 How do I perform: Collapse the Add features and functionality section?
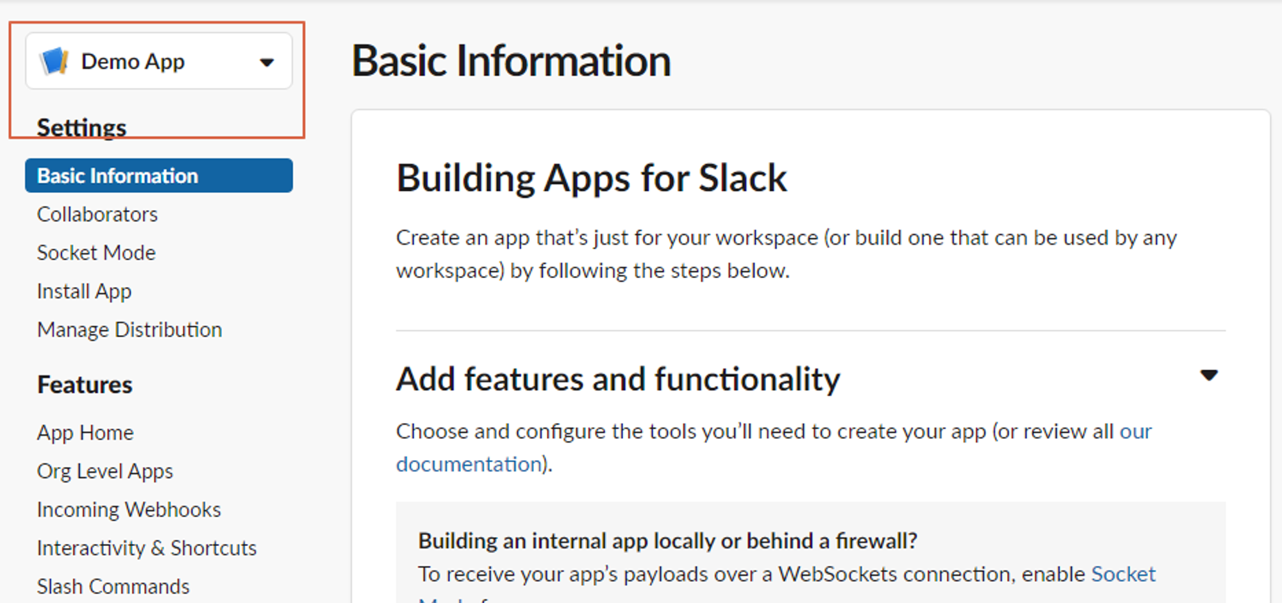[1208, 376]
